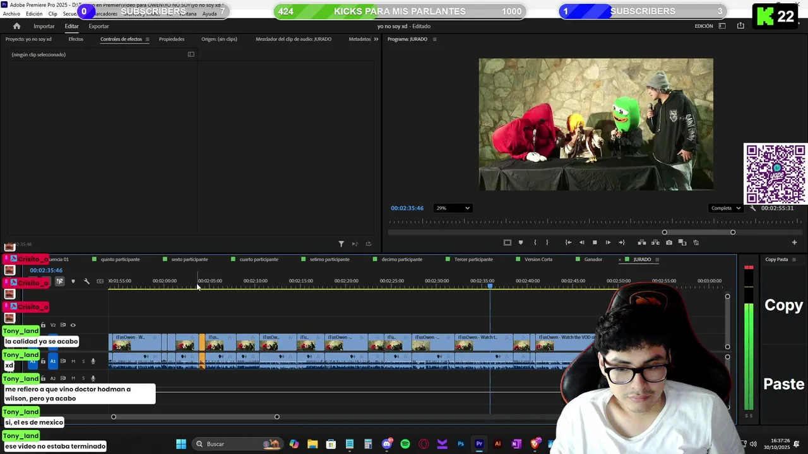
Task: Go to Home screen icon
Action: pos(16,26)
